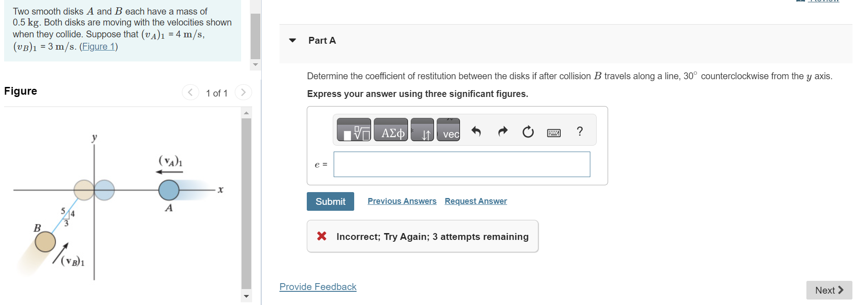Screen dimensions: 862x305
Task: View your Previous Answers
Action: [x=402, y=201]
